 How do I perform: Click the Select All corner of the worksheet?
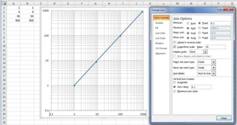4,3
